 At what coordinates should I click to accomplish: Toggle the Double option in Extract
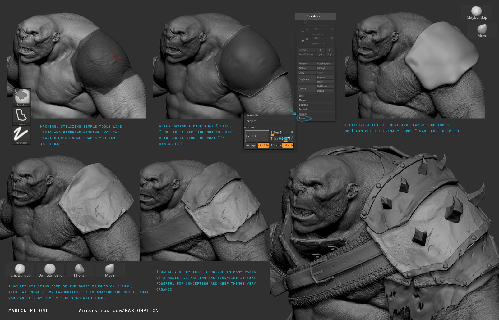click(x=263, y=145)
